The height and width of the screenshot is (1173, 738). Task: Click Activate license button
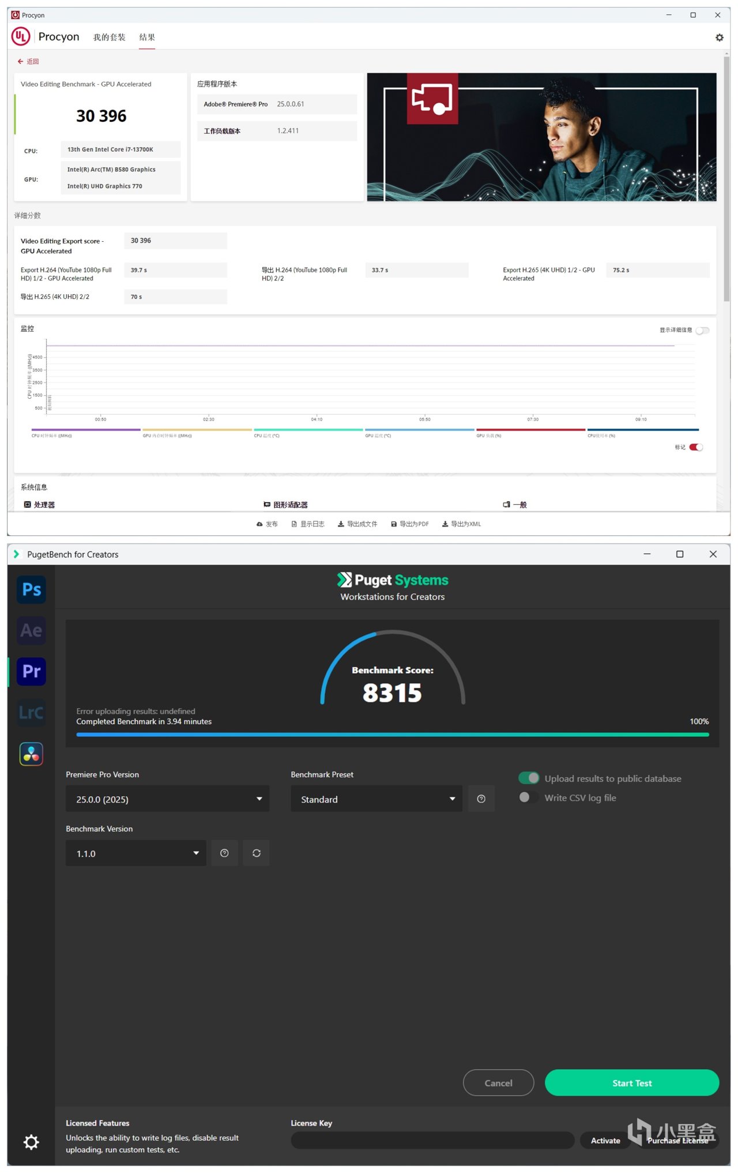click(605, 1140)
